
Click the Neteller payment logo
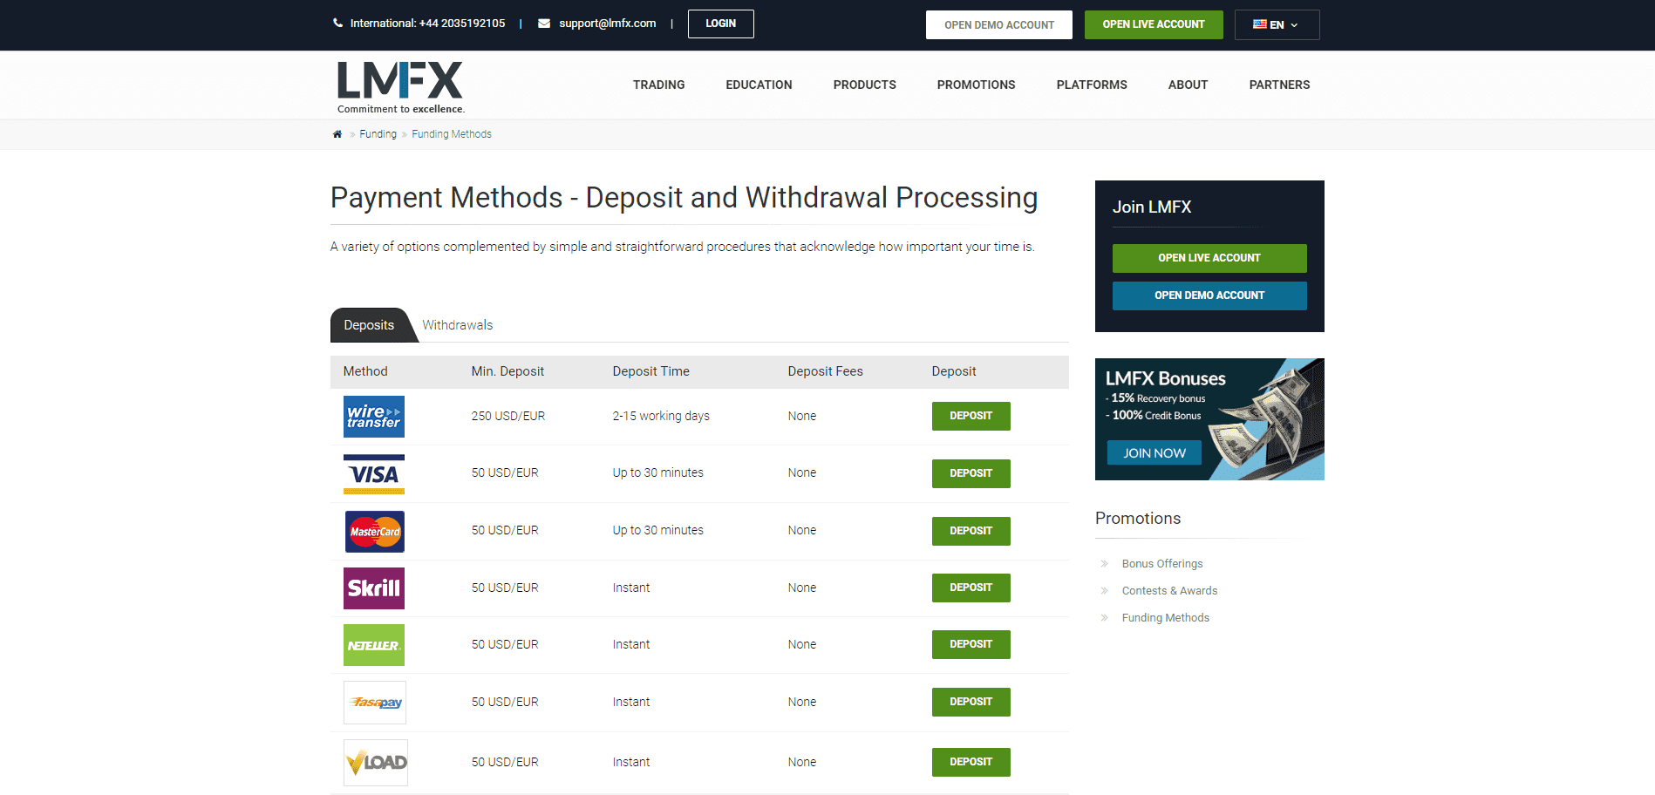373,644
